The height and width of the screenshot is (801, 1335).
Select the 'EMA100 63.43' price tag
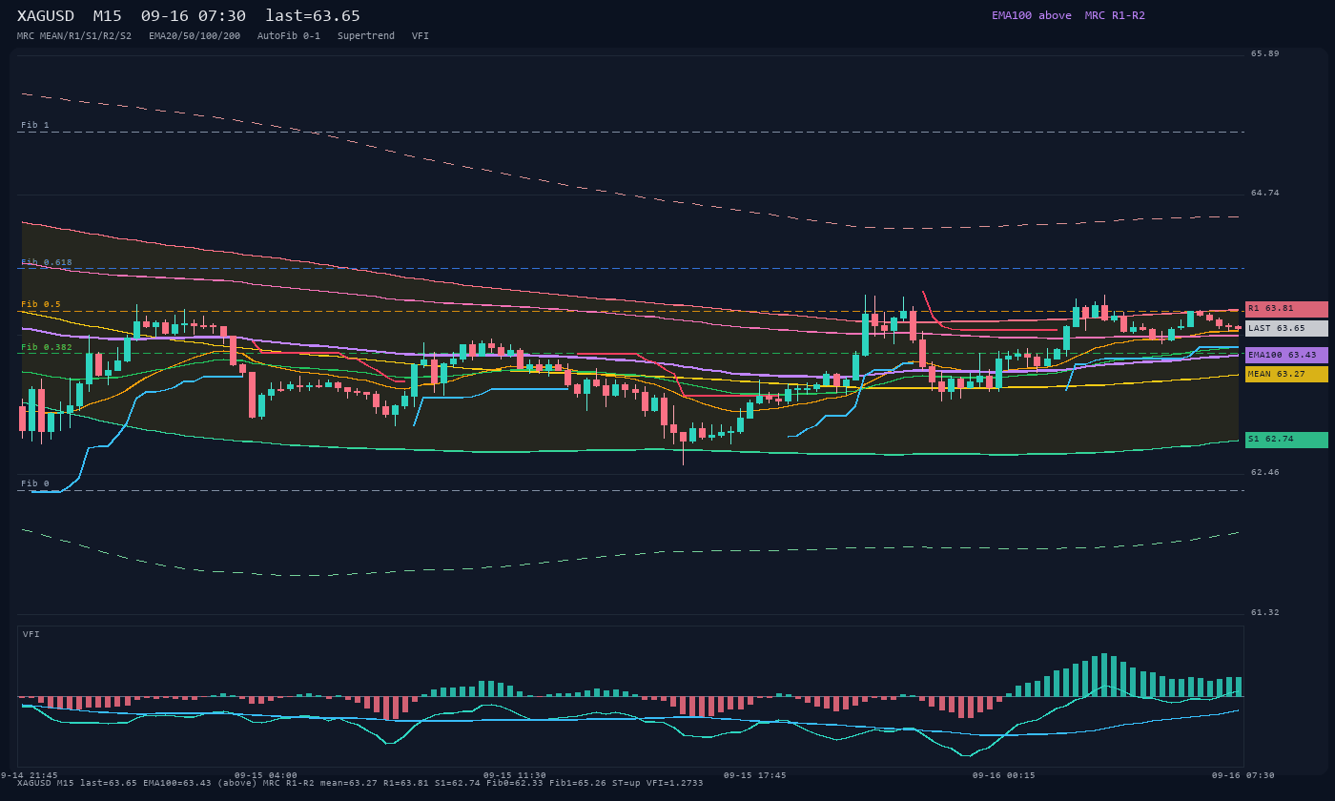1286,355
